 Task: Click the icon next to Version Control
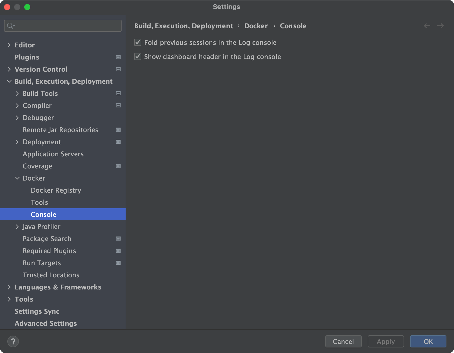coord(118,69)
